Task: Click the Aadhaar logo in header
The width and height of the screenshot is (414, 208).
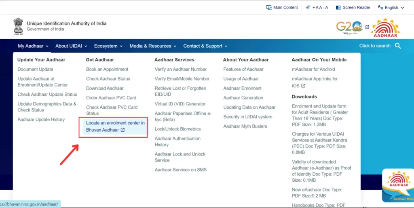Action: 385,27
